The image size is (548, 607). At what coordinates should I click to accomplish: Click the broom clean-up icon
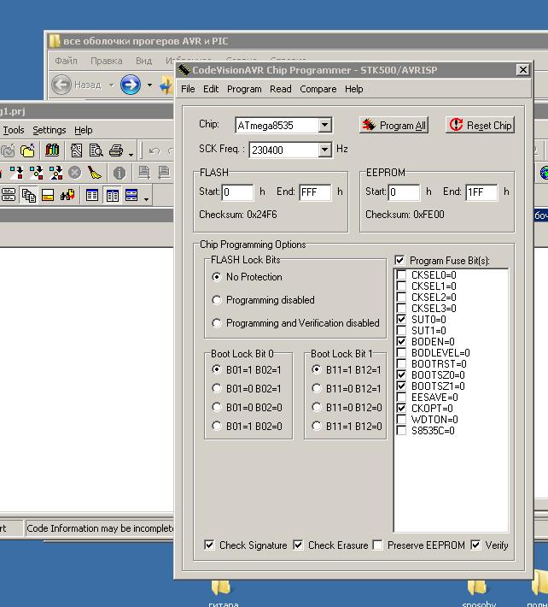(x=94, y=173)
